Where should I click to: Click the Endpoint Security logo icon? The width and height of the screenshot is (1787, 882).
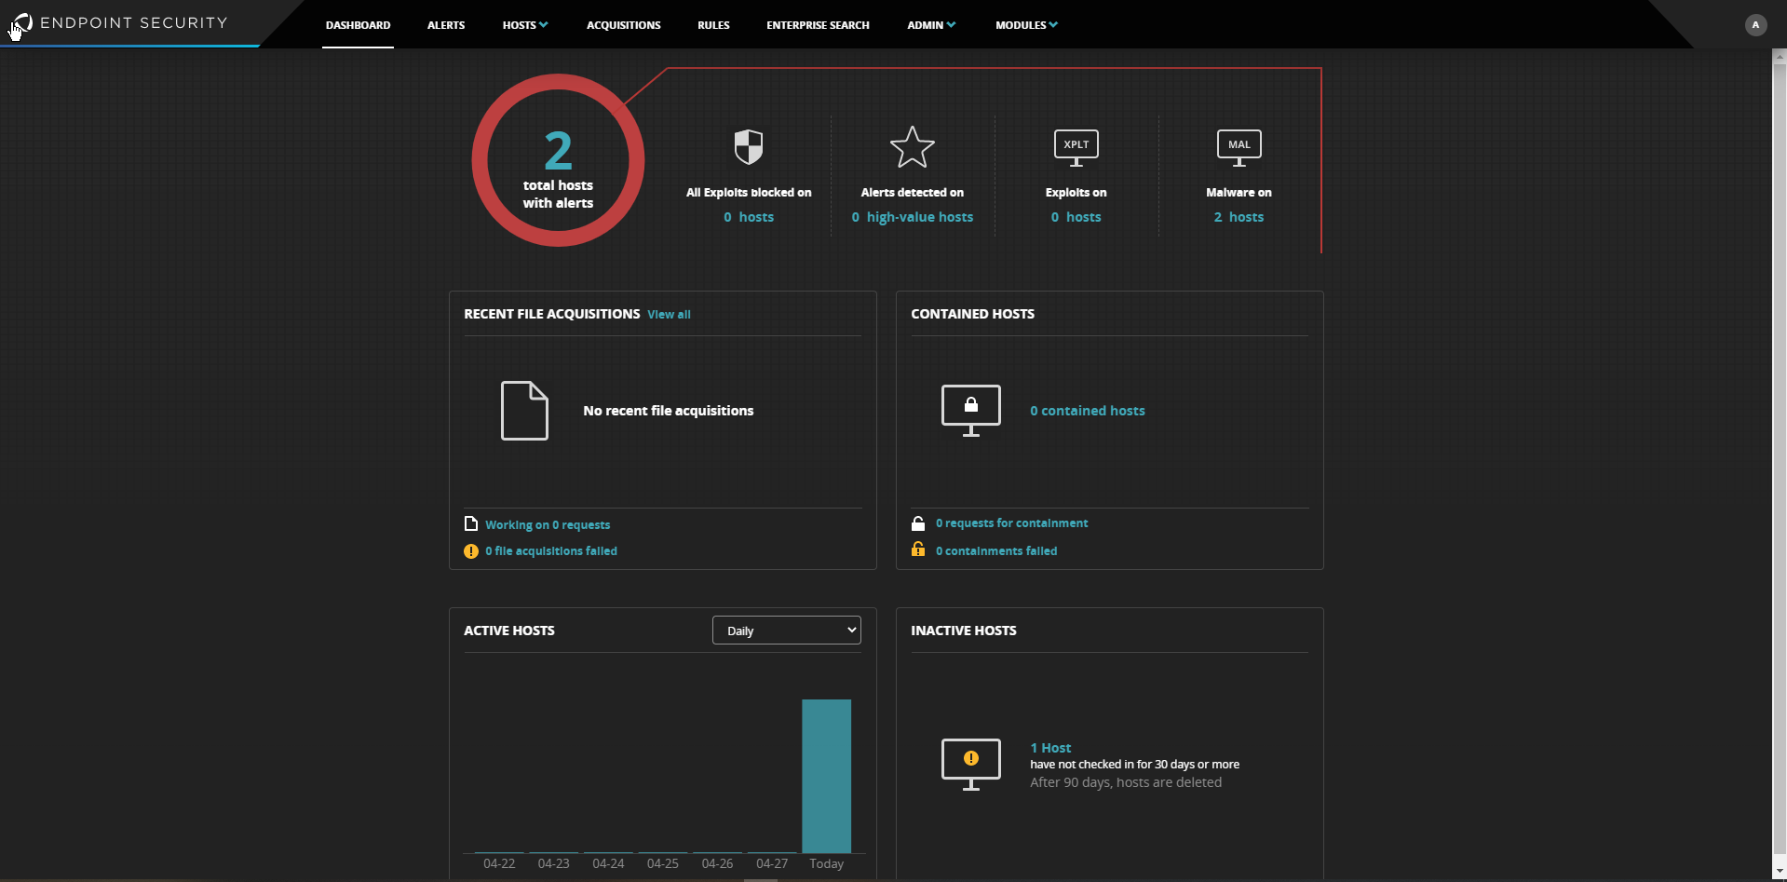[x=22, y=23]
